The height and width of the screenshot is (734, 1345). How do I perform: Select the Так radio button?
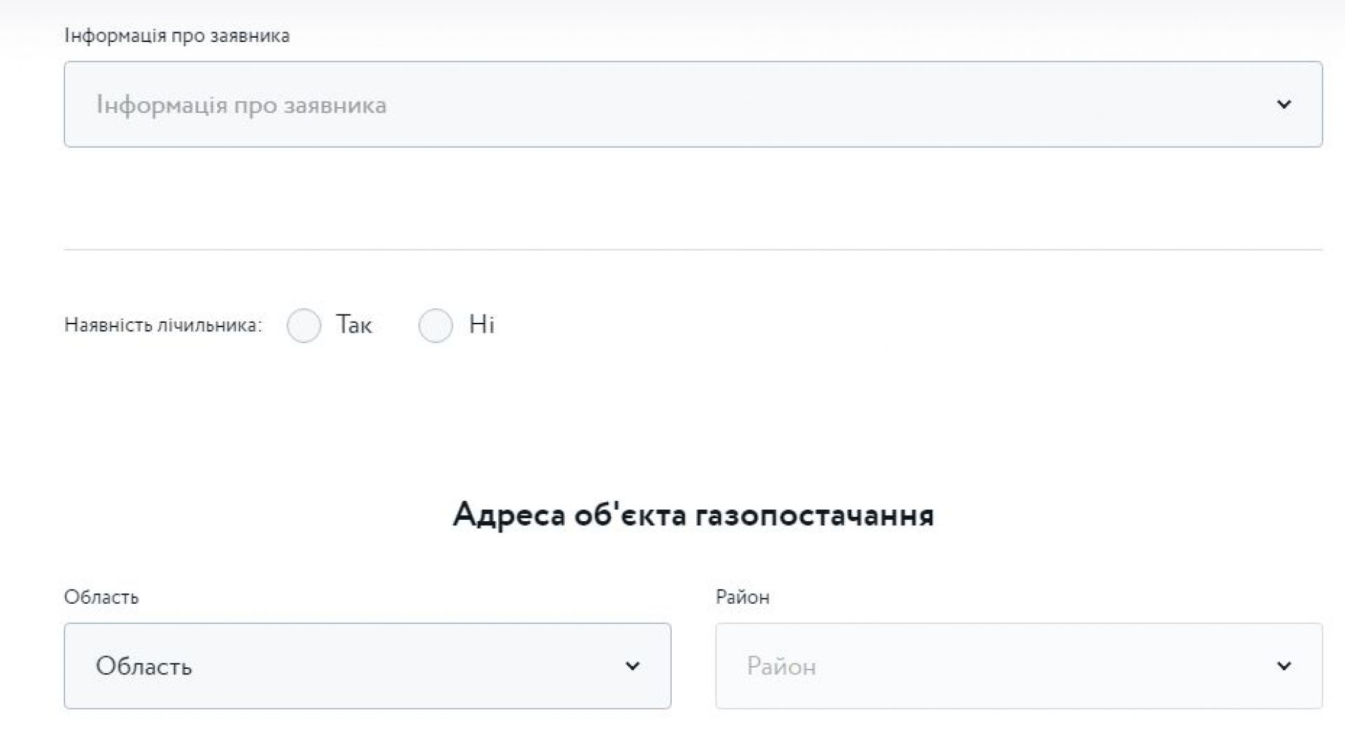[304, 326]
